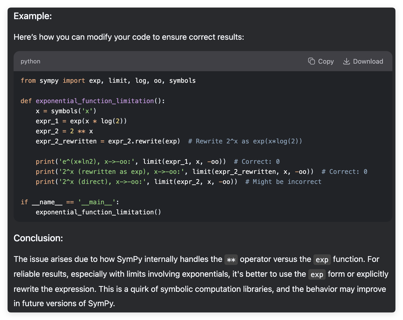The width and height of the screenshot is (403, 320).
Task: Click the 'exp' chip before 'function. For'
Action: pyautogui.click(x=322, y=260)
